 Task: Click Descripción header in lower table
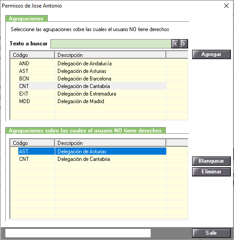(111, 143)
